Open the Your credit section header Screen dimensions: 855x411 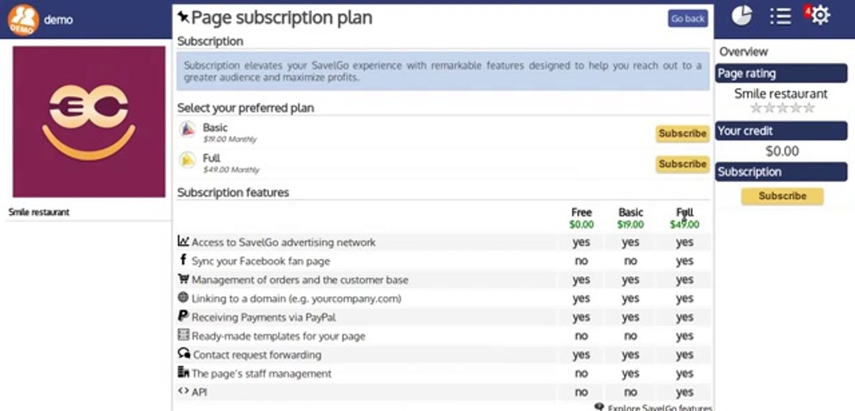(781, 131)
